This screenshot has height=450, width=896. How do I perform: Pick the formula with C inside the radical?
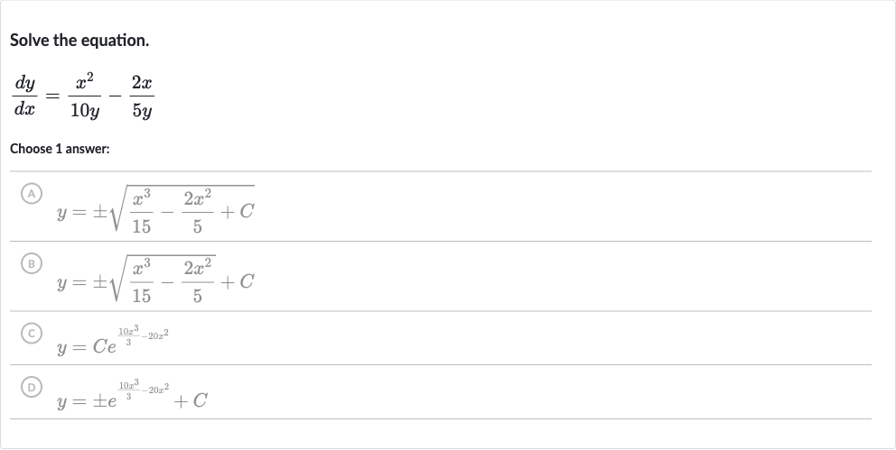click(x=155, y=208)
